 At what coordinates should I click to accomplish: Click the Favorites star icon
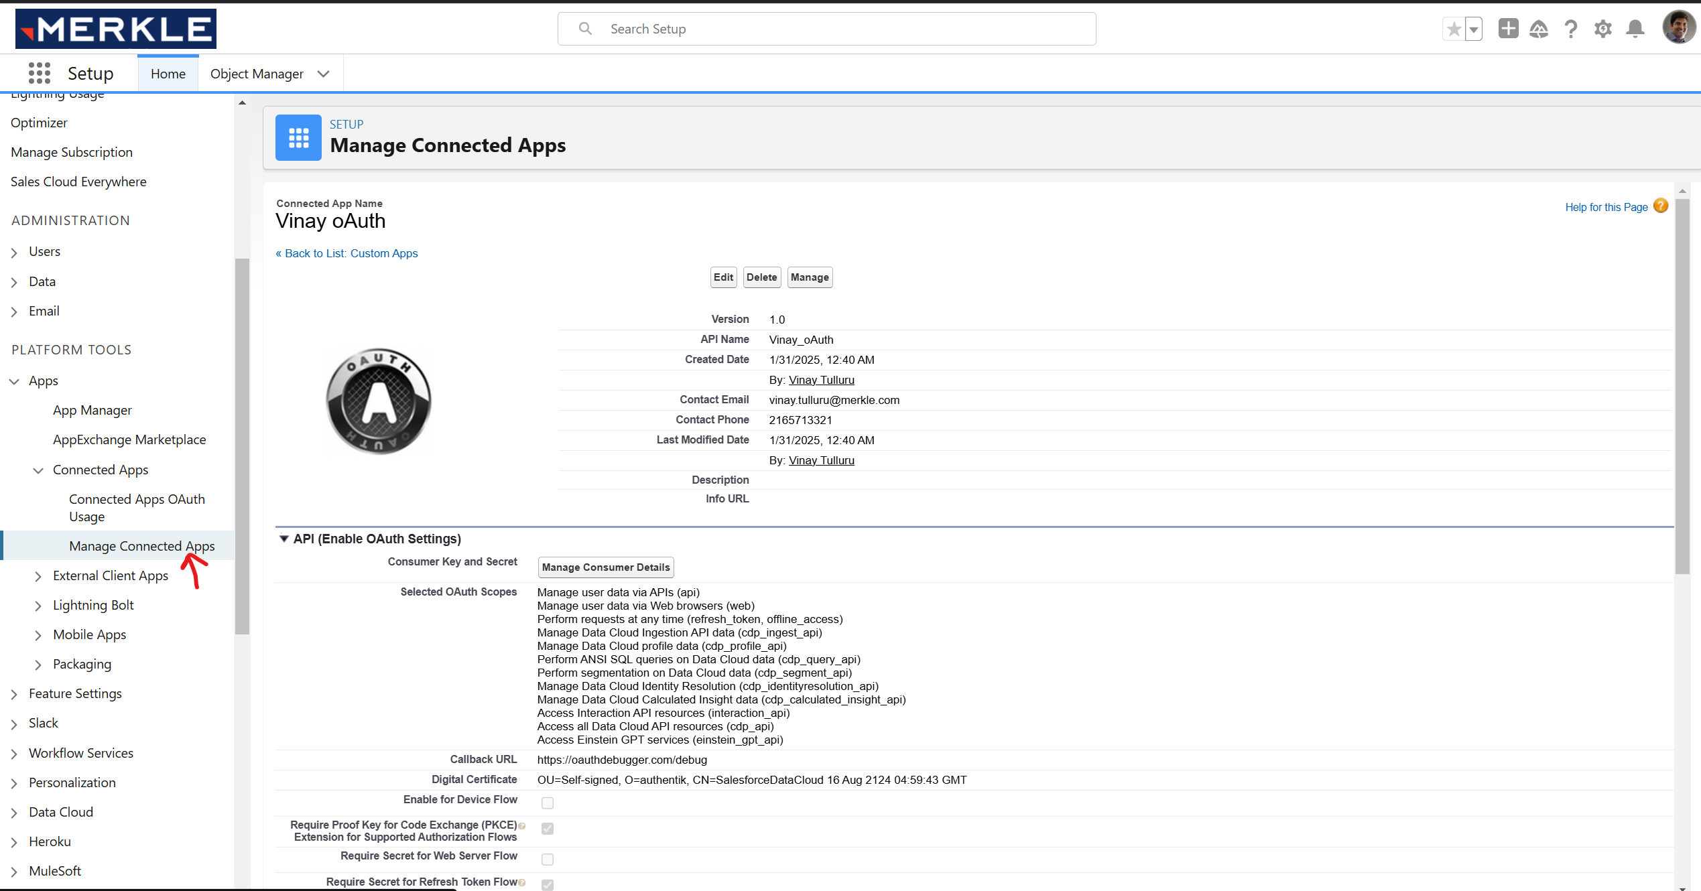(1454, 29)
